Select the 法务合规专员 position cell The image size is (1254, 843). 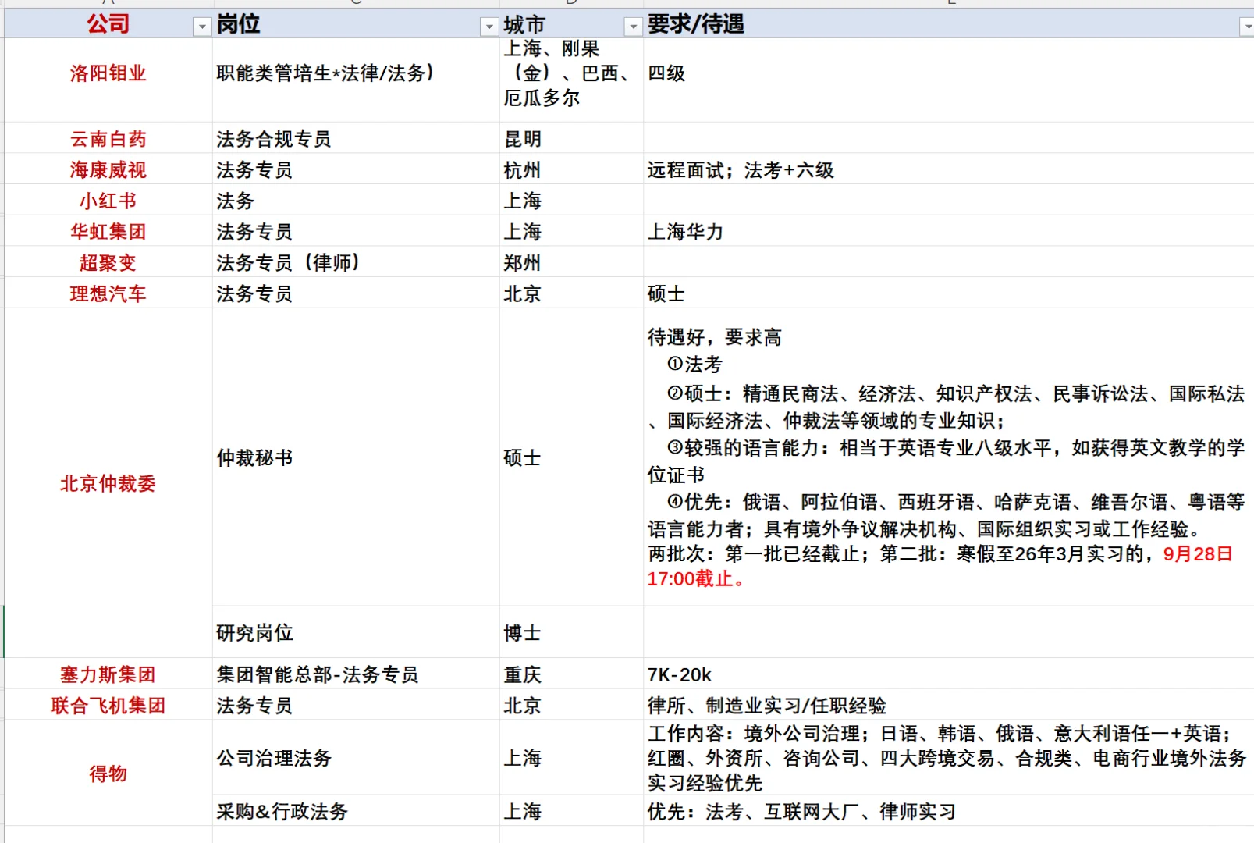[x=356, y=138]
